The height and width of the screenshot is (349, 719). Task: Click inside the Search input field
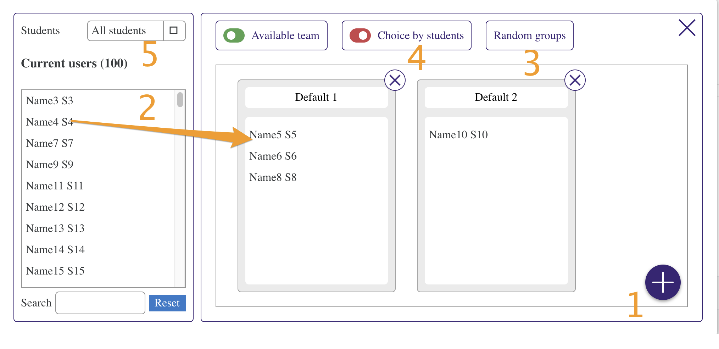click(100, 303)
